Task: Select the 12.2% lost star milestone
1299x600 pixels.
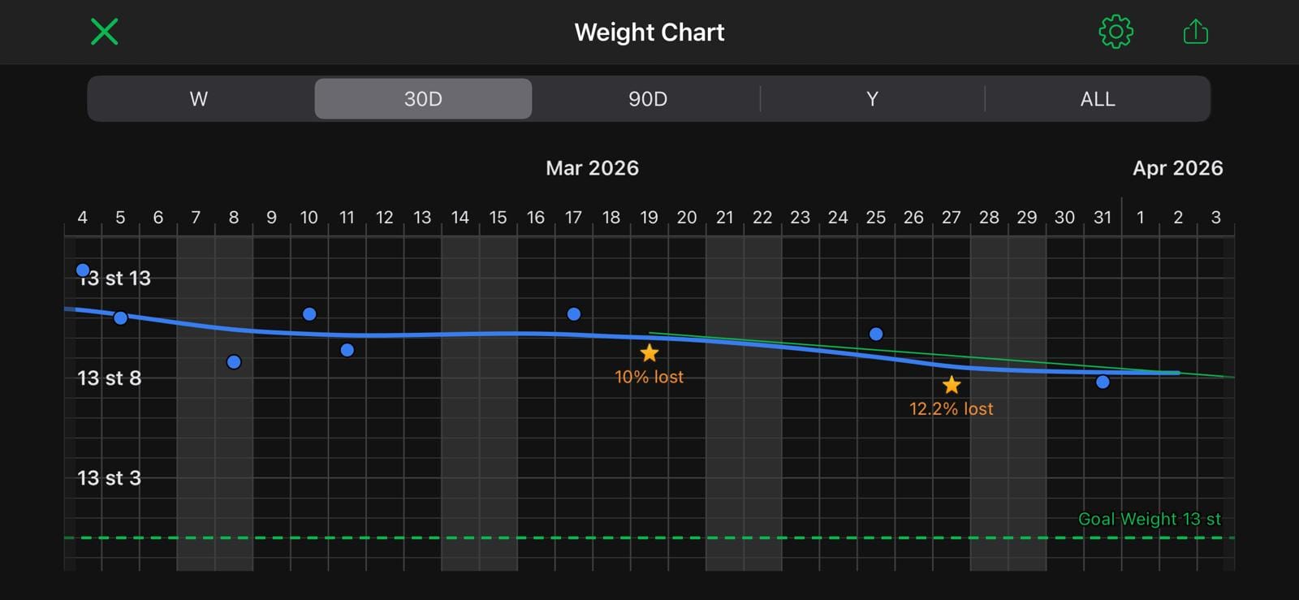Action: click(x=952, y=385)
